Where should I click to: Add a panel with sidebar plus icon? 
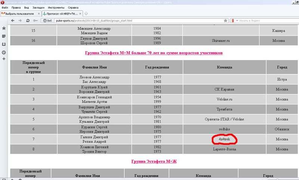click(x=4, y=59)
